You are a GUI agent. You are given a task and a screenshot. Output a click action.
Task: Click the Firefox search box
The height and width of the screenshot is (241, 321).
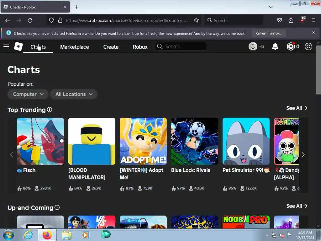click(234, 20)
